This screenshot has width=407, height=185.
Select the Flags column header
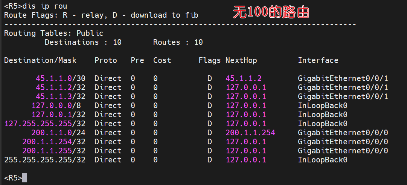(210, 60)
